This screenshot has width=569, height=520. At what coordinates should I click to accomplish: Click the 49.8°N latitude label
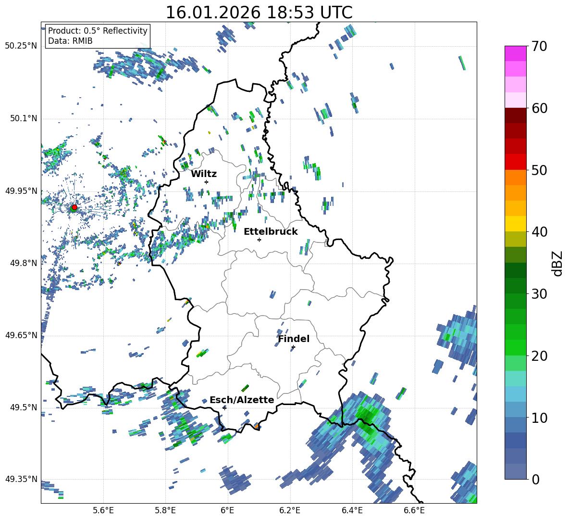click(24, 263)
